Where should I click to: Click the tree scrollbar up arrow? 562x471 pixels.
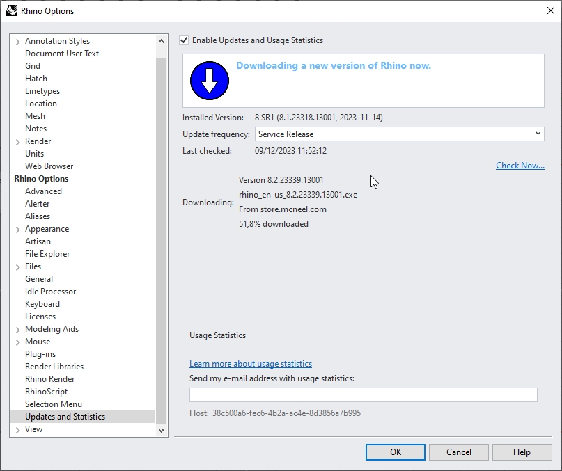coord(162,41)
